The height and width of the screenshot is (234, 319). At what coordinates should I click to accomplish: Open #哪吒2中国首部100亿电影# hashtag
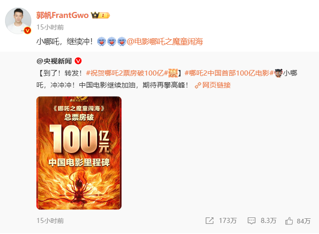point(229,73)
